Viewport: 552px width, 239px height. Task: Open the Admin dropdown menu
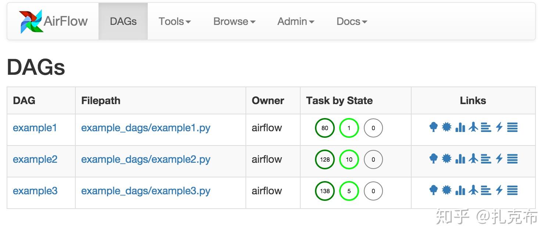tap(295, 22)
